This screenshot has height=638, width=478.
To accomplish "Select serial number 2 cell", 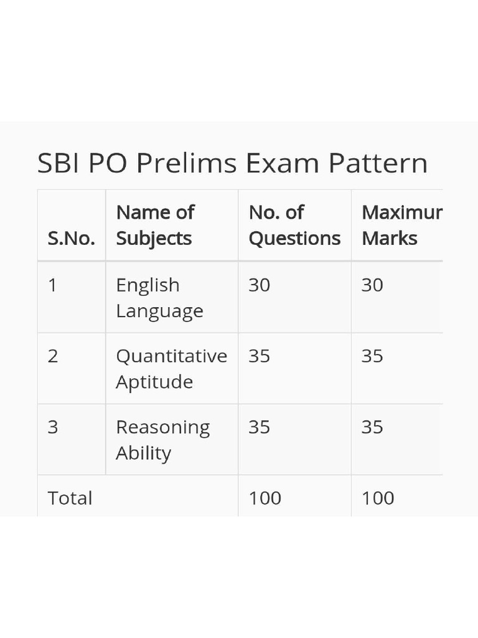I will [53, 356].
